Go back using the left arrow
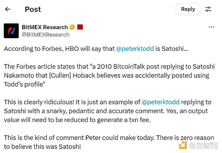Screen dimensions: 222x153 click(x=8, y=9)
